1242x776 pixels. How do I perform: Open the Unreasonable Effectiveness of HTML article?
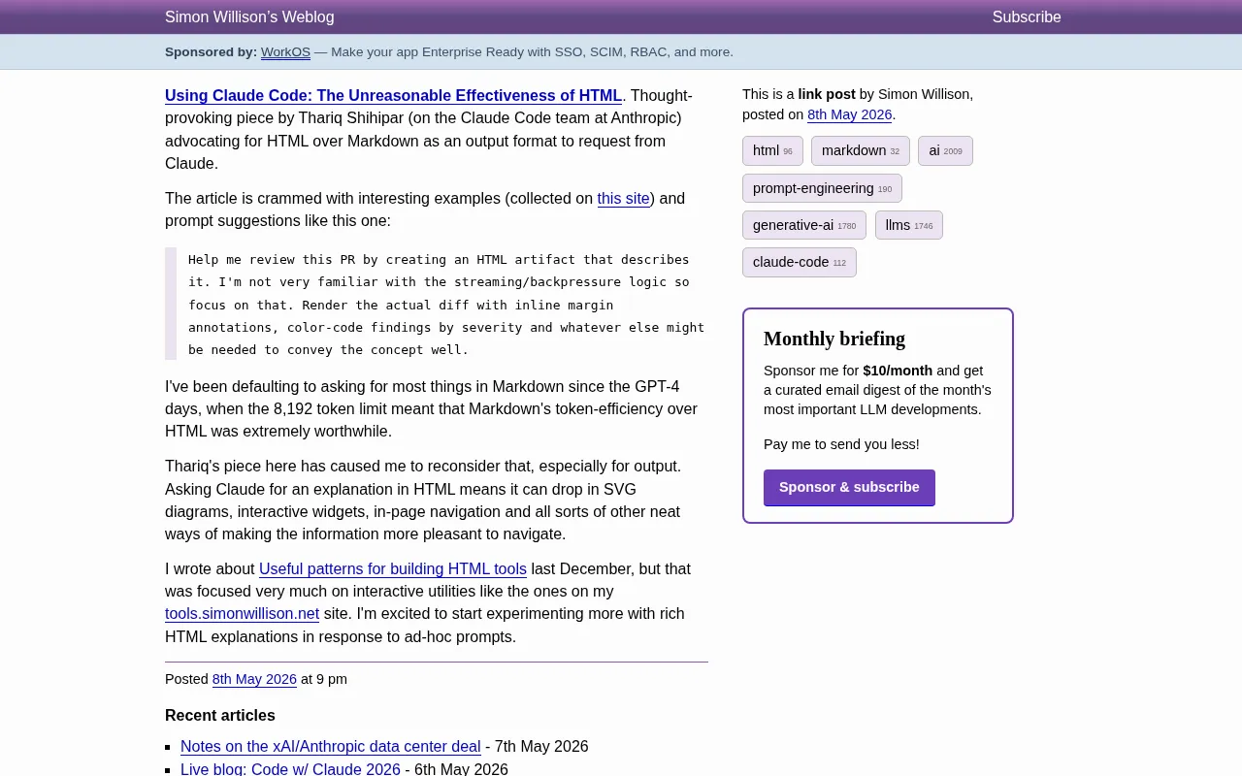click(393, 95)
